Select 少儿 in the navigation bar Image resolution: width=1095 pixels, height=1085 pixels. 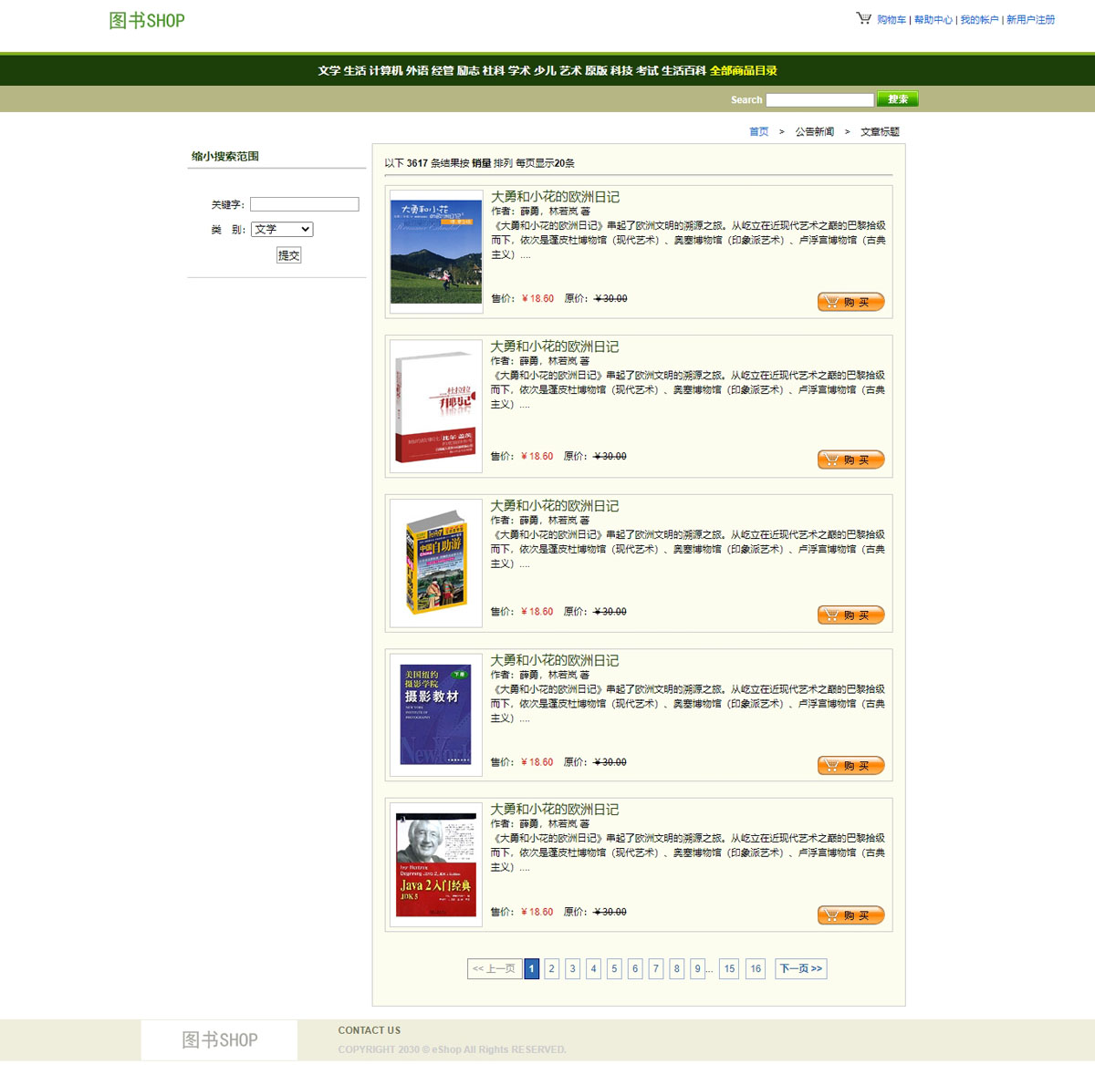pos(545,71)
